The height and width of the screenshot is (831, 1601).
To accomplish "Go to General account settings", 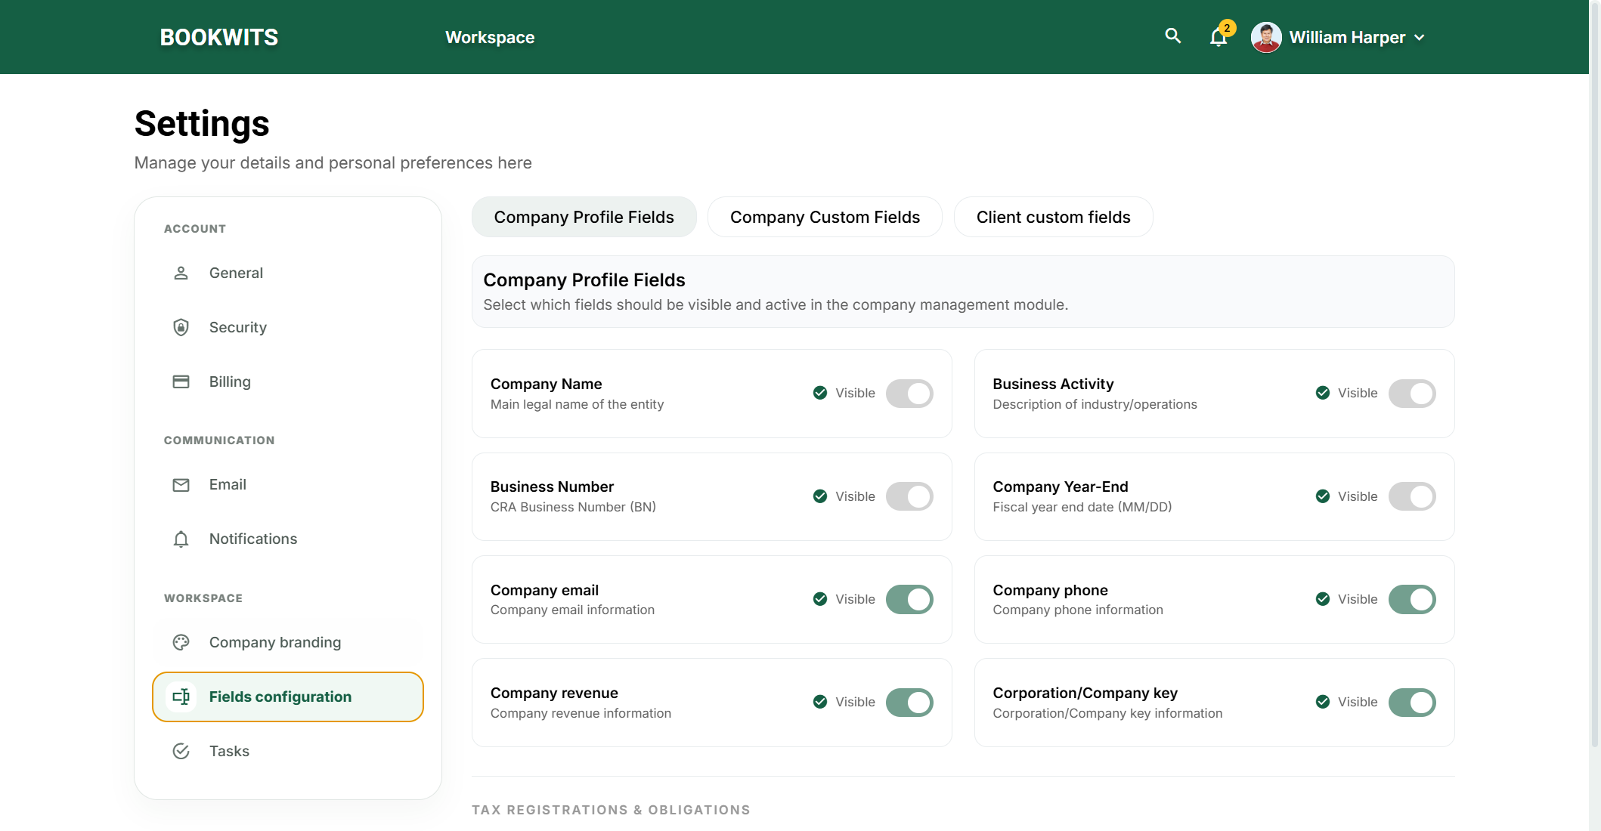I will [x=288, y=273].
